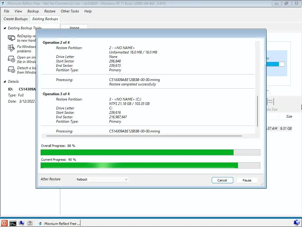The width and height of the screenshot is (302, 227).
Task: Click the ID C514309A detail text
Action: click(22, 89)
